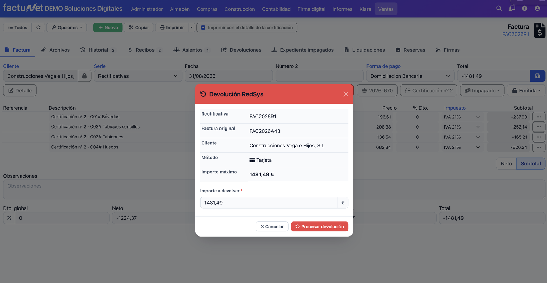The width and height of the screenshot is (547, 283).
Task: Open row options for C03# Tabicones line
Action: pos(539,137)
